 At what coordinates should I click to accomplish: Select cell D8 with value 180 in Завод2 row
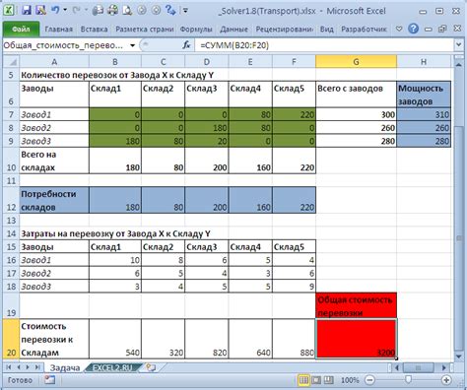[x=207, y=128]
